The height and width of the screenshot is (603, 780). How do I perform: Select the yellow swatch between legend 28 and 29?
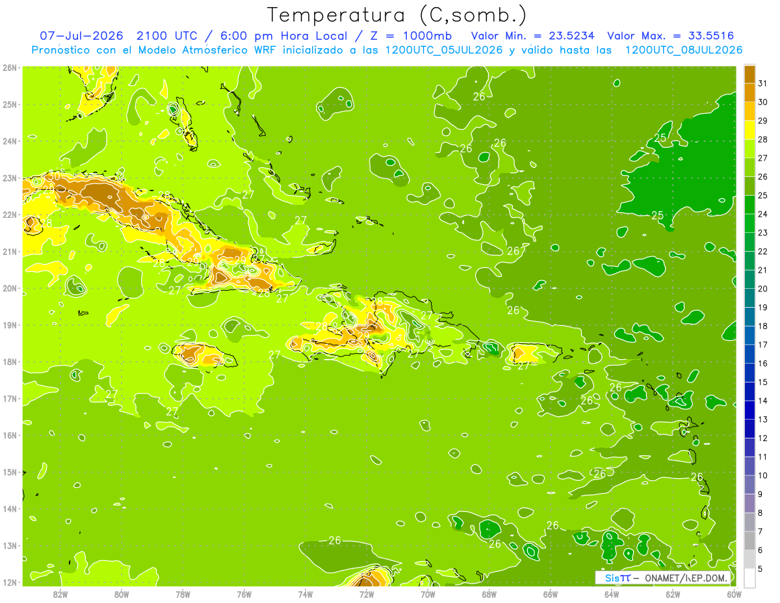point(750,129)
